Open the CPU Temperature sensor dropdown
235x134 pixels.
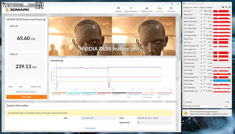[201, 88]
